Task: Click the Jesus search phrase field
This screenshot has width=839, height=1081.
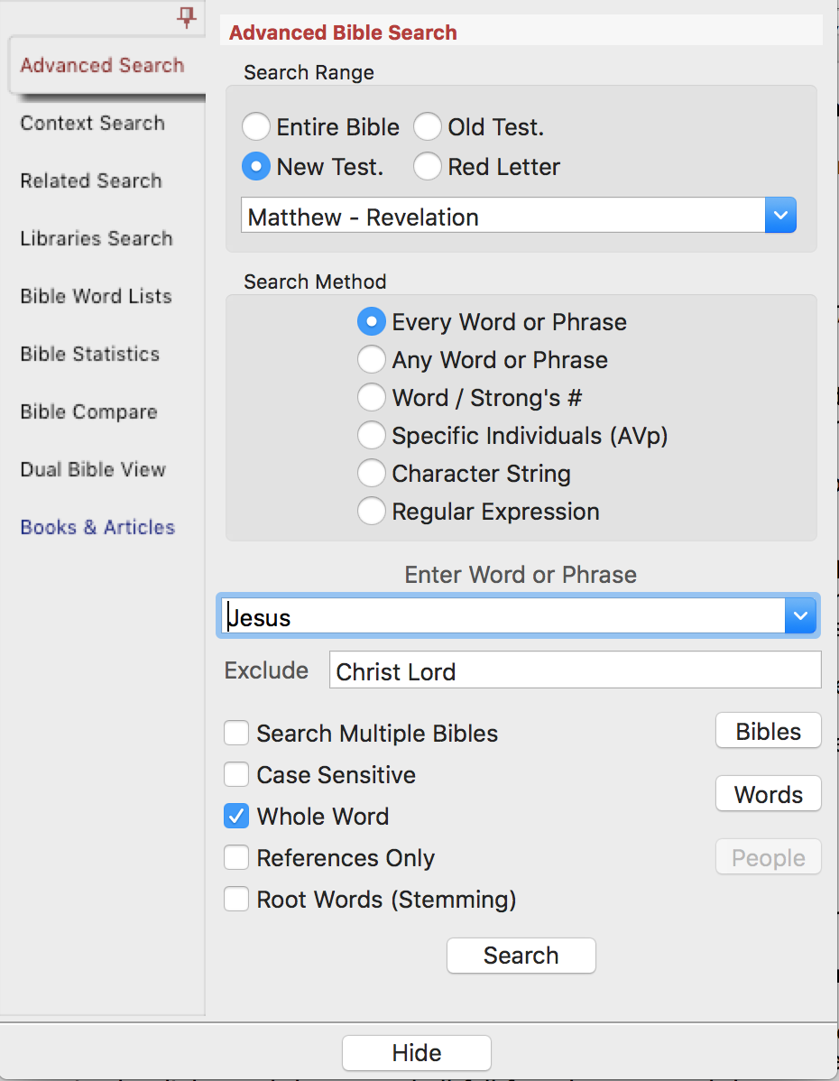Action: point(503,615)
